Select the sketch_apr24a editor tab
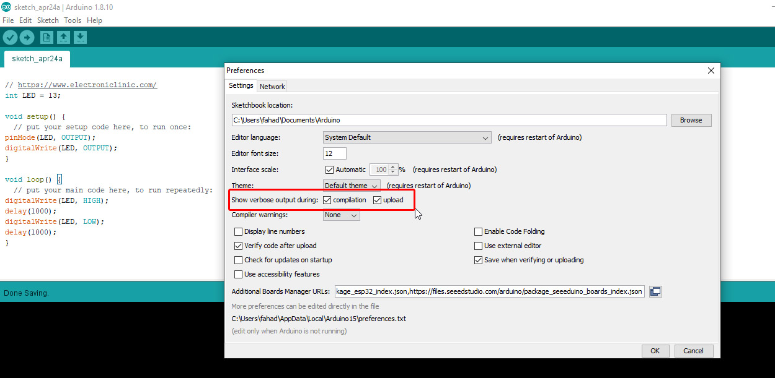 (x=37, y=59)
